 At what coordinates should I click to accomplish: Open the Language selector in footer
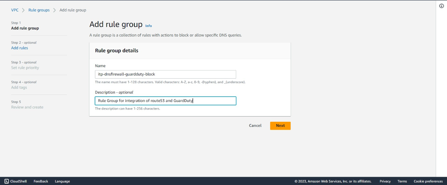click(62, 181)
